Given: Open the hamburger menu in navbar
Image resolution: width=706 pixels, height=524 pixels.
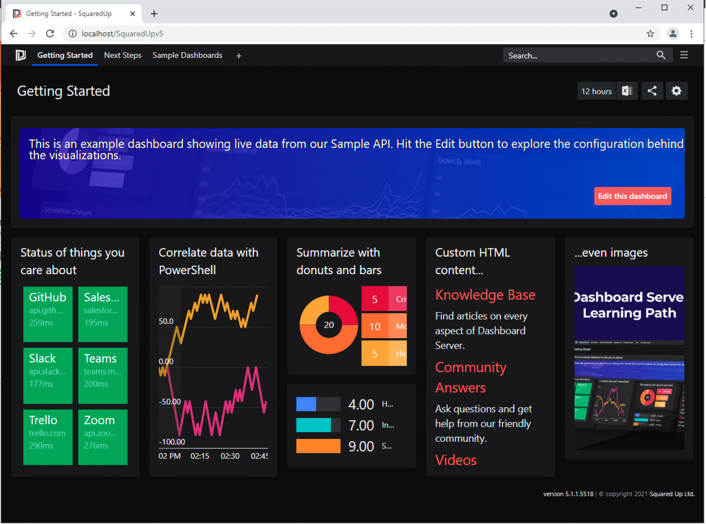Looking at the screenshot, I should click(684, 55).
